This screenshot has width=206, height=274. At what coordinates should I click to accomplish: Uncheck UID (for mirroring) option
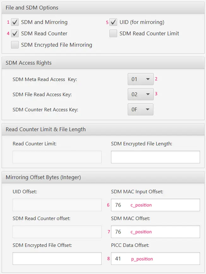click(113, 22)
